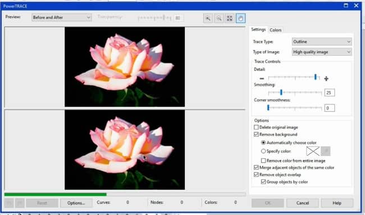This screenshot has height=215, width=365.
Task: Maximize the PowerTRACE window
Action: (346, 6)
